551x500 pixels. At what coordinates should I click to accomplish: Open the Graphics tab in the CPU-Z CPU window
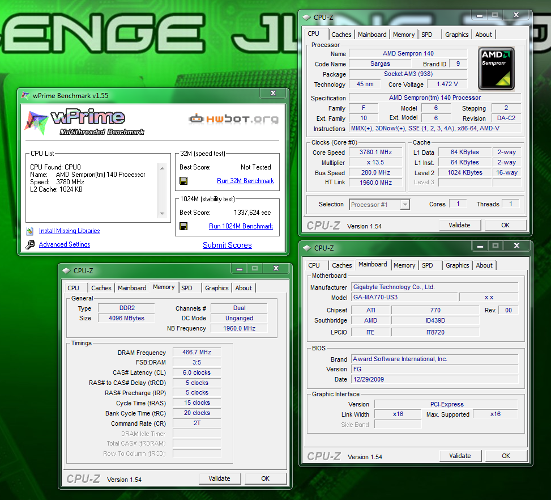click(456, 35)
